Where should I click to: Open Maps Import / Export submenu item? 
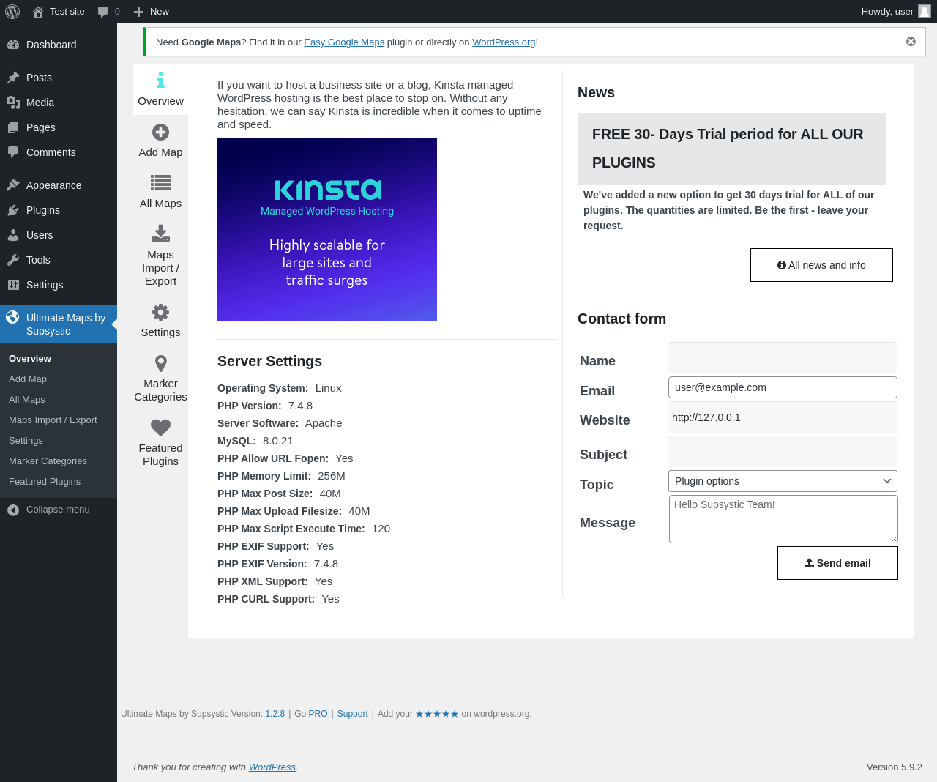point(53,420)
